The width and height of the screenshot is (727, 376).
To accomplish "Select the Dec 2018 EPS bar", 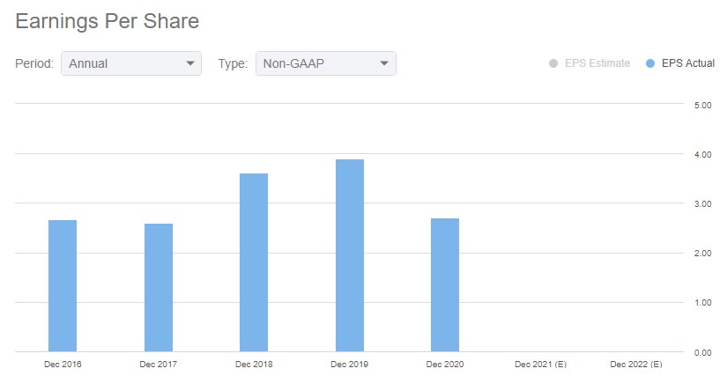I will click(254, 262).
